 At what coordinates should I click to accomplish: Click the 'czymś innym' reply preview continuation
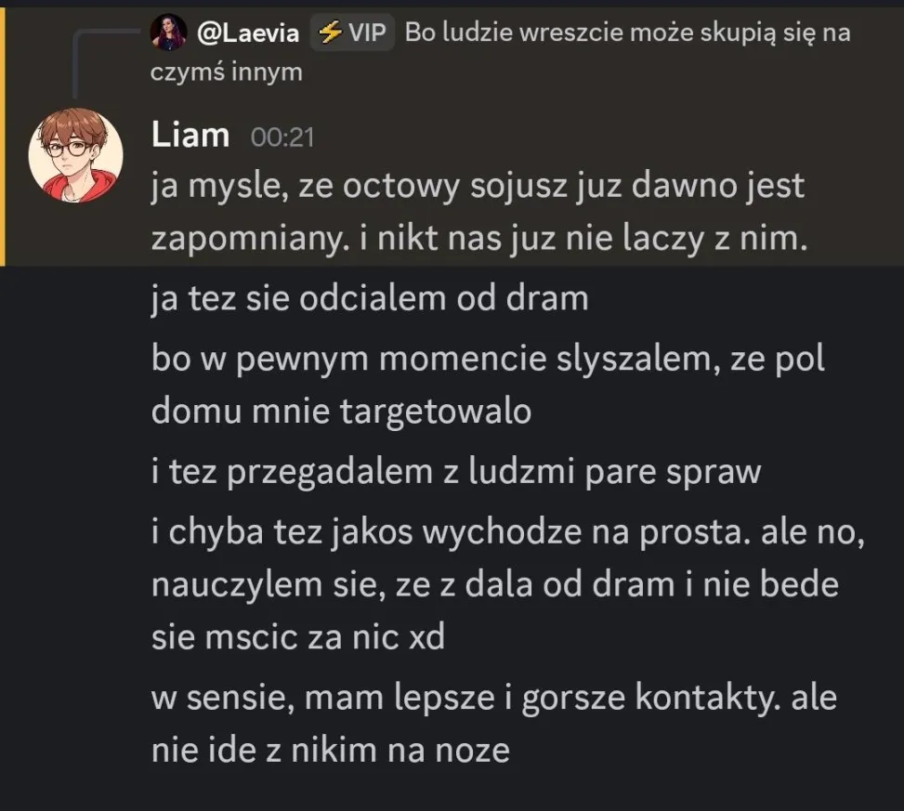coord(227,72)
